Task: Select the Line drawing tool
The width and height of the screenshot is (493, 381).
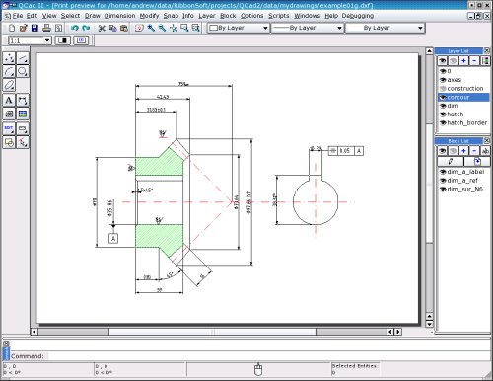Action: coord(23,58)
